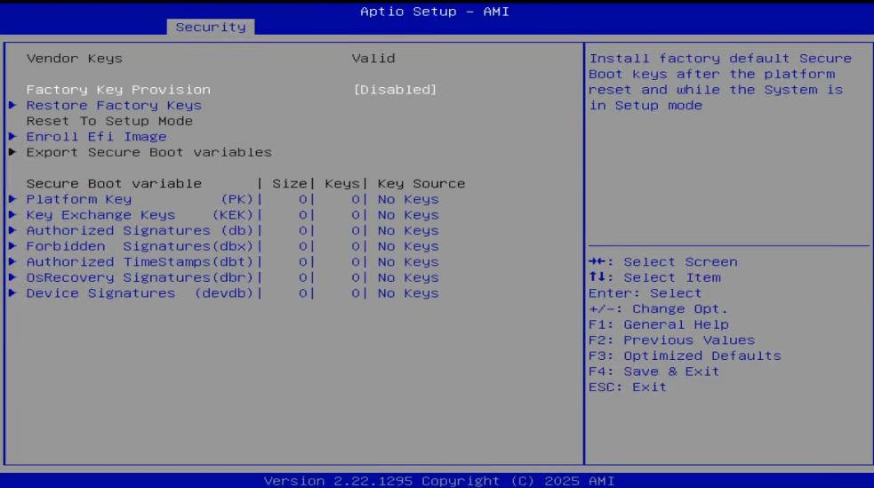Viewport: 874px width, 488px height.
Task: Open Authorized TimeStamps(dbt) entry
Action: coord(140,261)
